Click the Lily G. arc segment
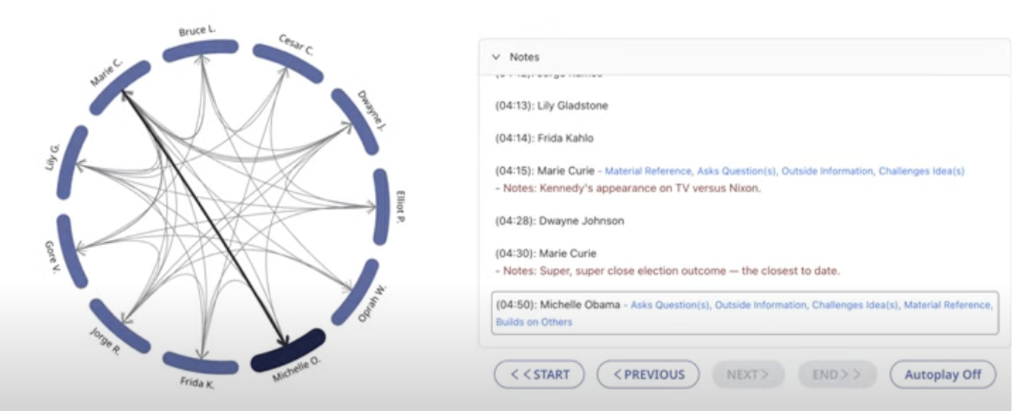Screen dimensions: 1013x416 (72, 162)
